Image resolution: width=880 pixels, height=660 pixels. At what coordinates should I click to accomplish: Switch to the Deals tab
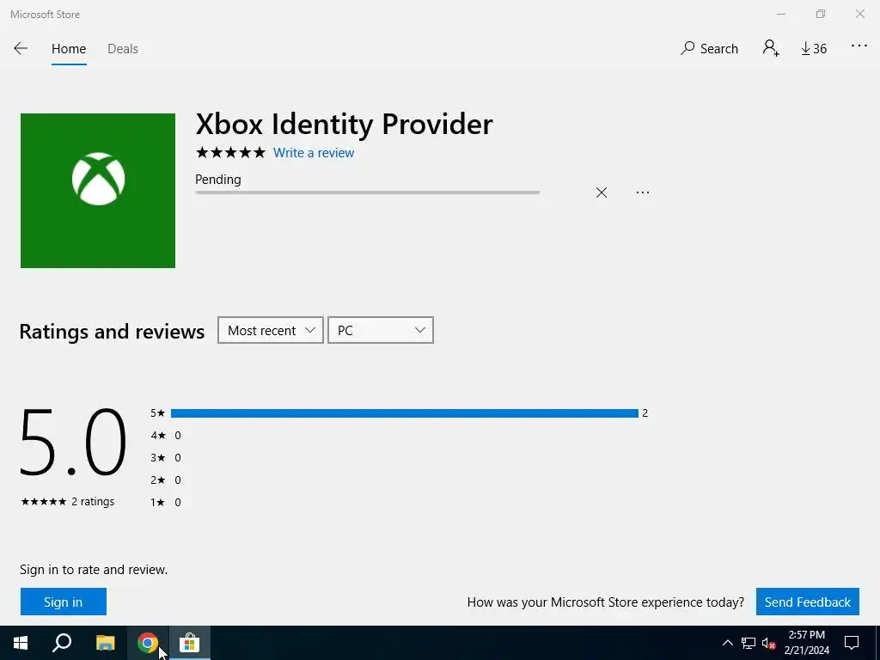122,49
